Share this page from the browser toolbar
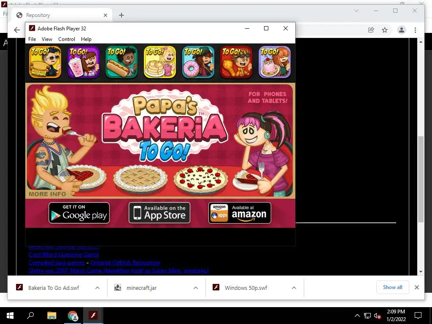432x324 pixels. [371, 30]
